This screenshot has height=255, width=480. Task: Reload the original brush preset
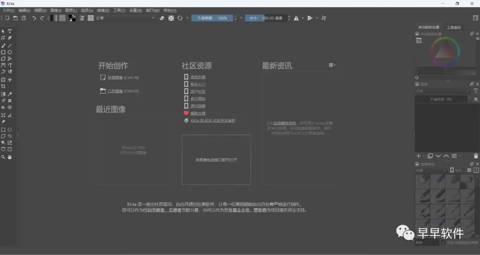coord(180,18)
